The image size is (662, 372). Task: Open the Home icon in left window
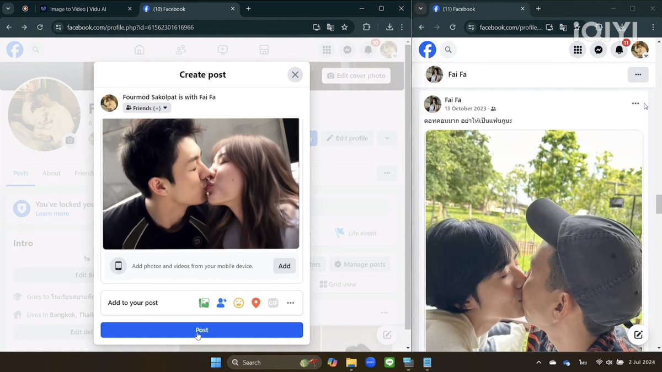point(139,50)
